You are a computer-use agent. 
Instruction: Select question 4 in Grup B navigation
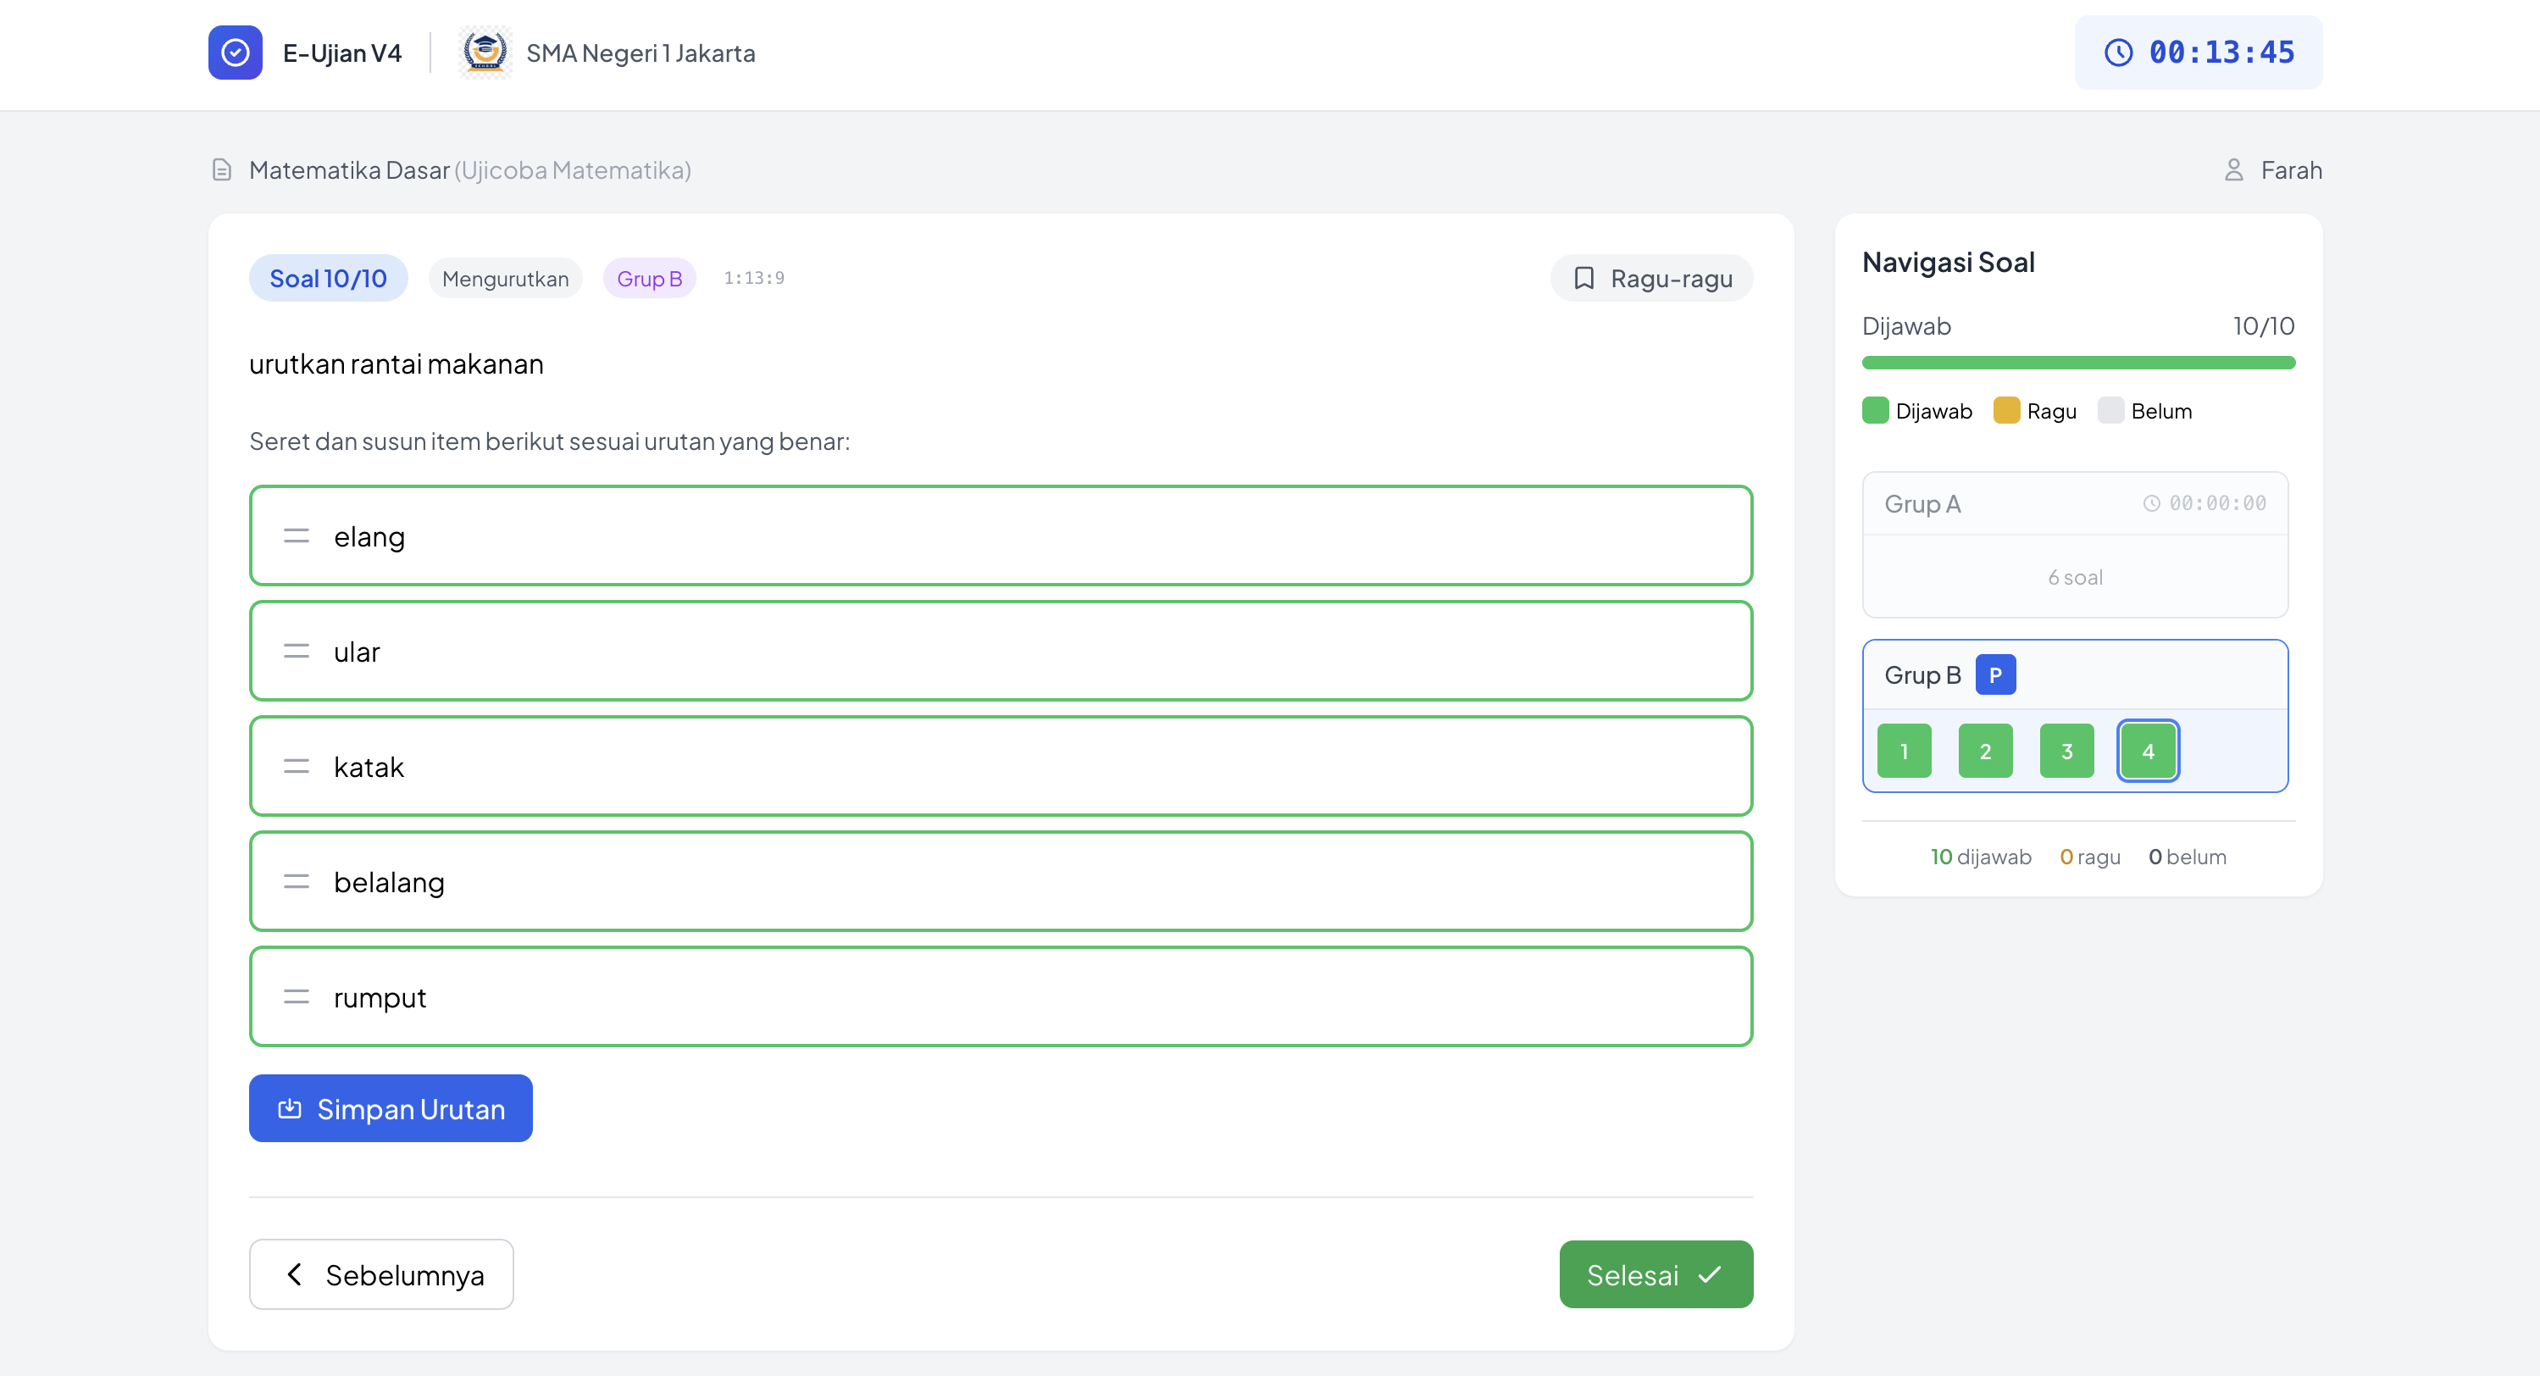2148,751
